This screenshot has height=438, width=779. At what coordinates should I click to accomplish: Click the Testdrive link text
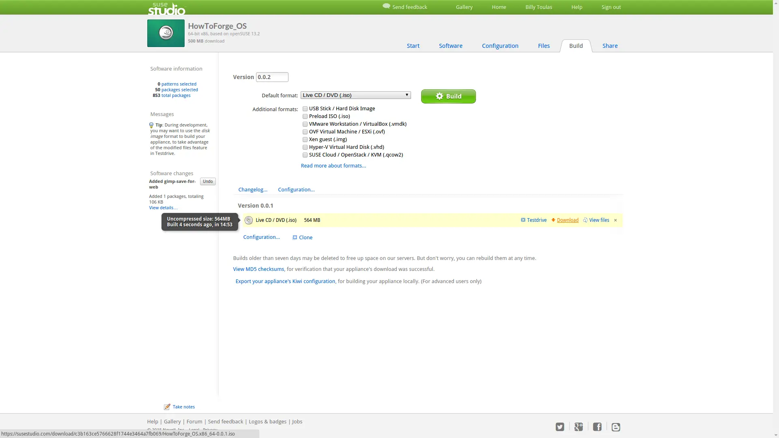coord(537,220)
